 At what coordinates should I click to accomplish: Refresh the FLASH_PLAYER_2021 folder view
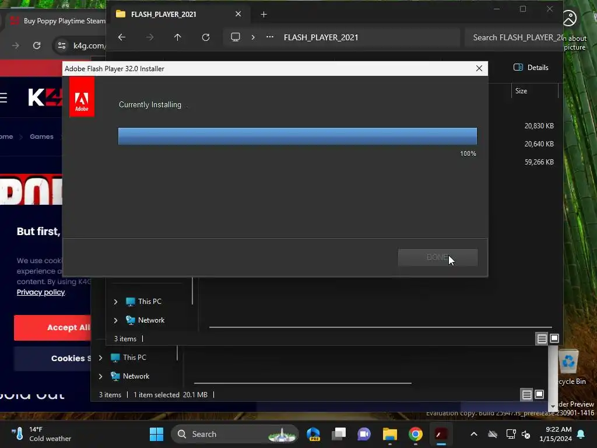(x=206, y=37)
